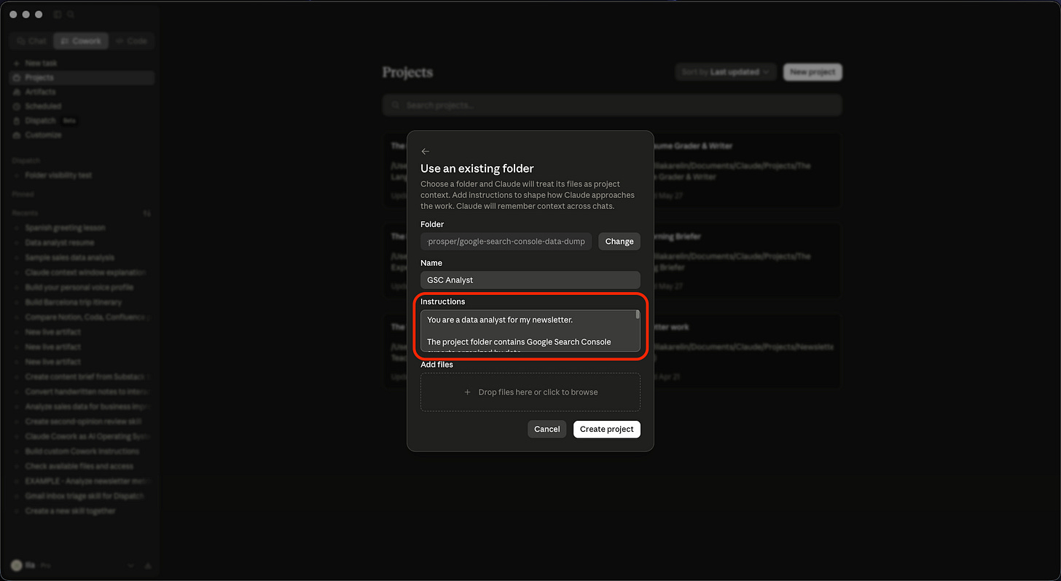The width and height of the screenshot is (1061, 581).
Task: Select Artifacts in the sidebar
Action: click(x=82, y=92)
